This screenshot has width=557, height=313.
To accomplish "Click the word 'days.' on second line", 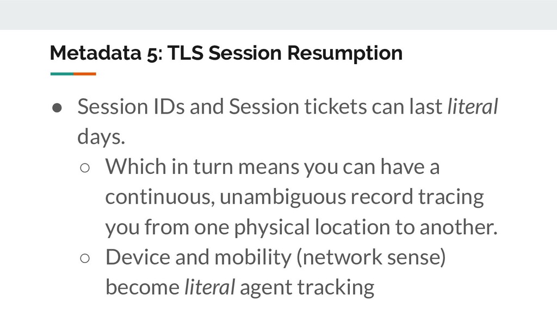I will click(x=101, y=137).
